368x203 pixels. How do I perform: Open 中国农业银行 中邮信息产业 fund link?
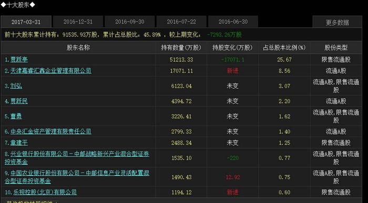coord(77,177)
